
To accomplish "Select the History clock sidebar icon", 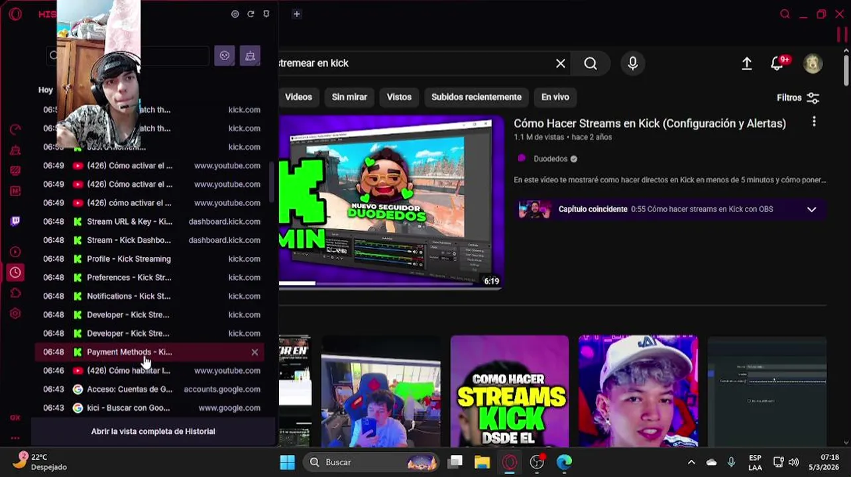I will (x=15, y=272).
